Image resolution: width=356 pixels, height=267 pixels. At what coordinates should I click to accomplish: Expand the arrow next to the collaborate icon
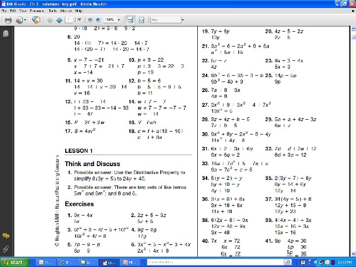point(25,20)
